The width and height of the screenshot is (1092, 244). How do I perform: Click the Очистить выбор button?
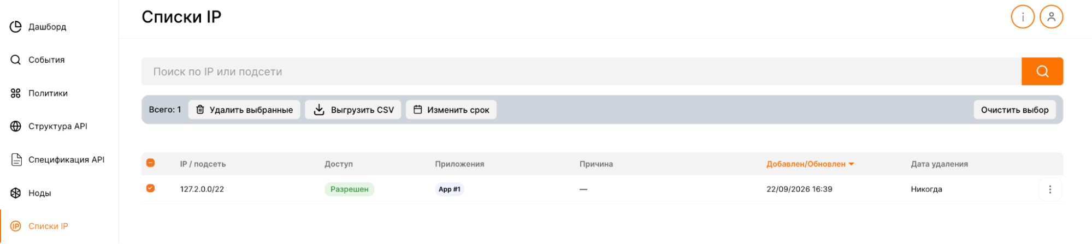point(1014,110)
